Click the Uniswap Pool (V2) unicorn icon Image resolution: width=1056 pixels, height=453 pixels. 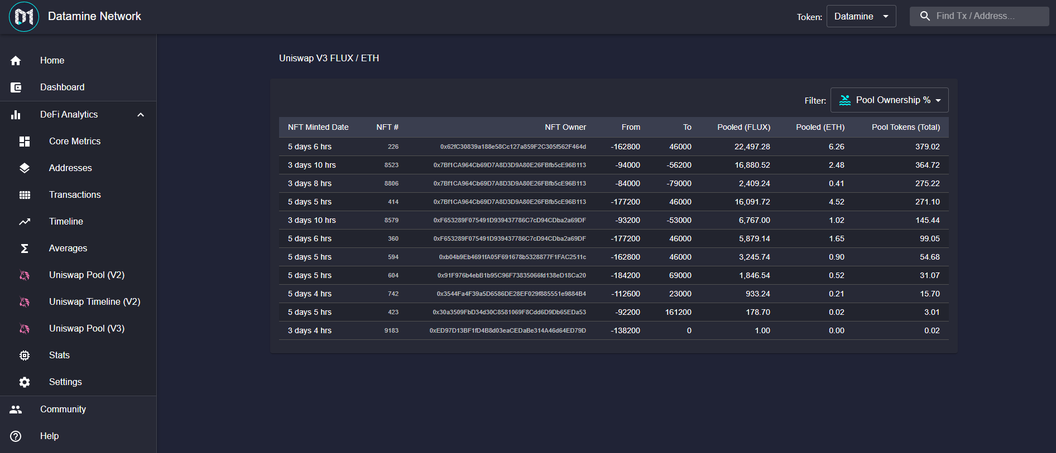click(x=25, y=275)
